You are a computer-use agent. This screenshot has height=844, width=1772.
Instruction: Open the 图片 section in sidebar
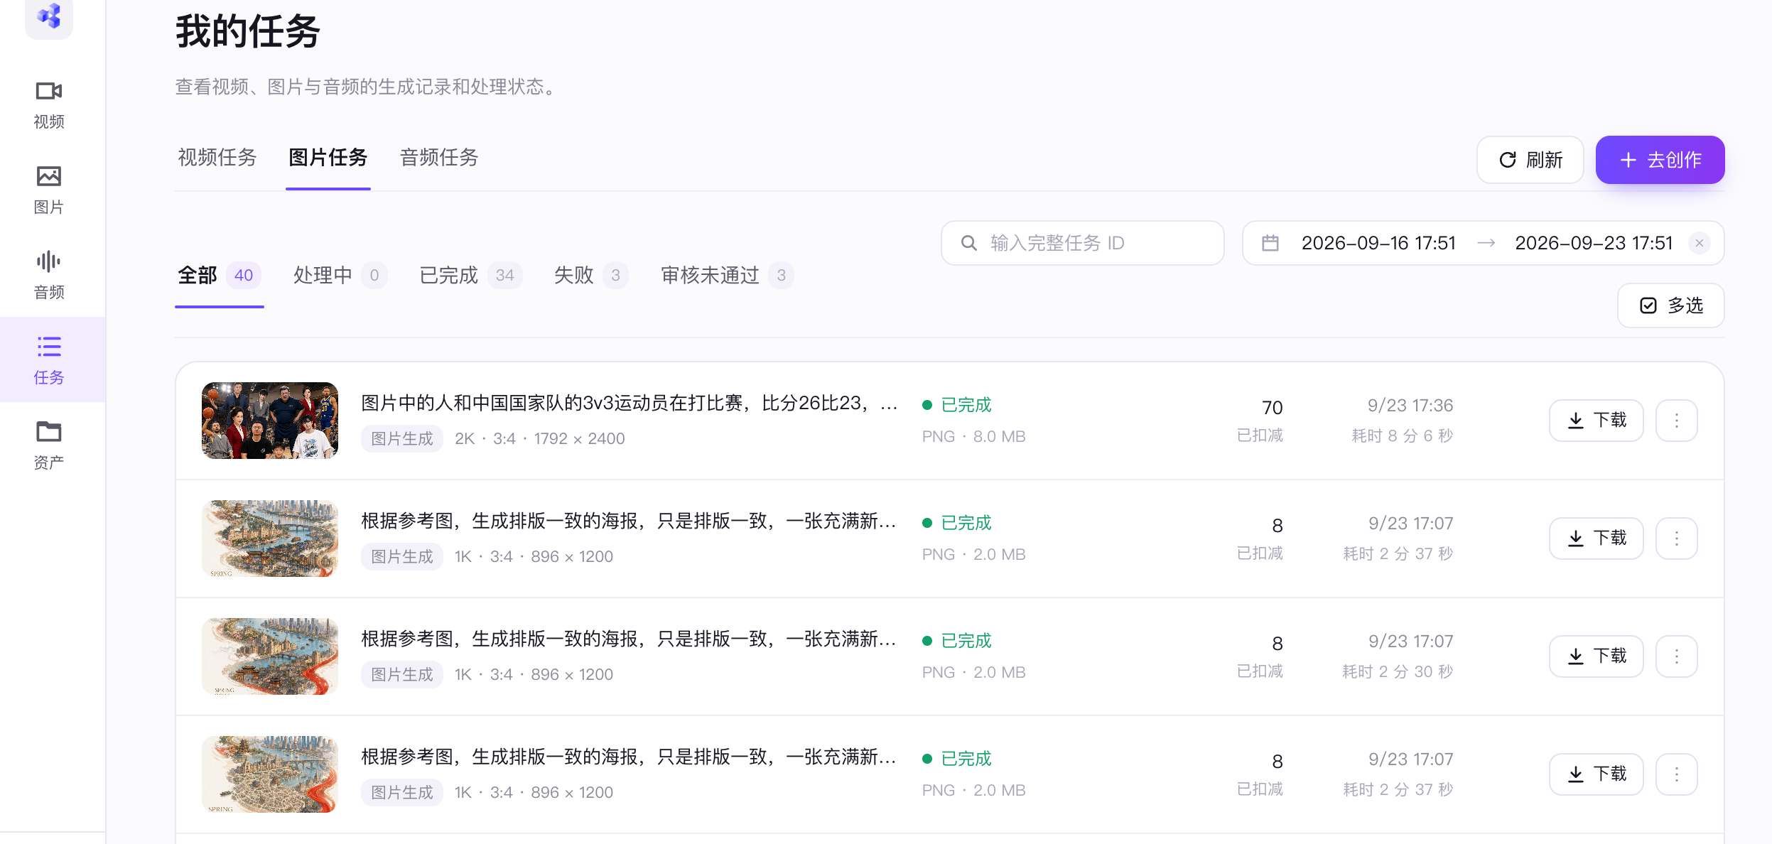click(x=49, y=190)
